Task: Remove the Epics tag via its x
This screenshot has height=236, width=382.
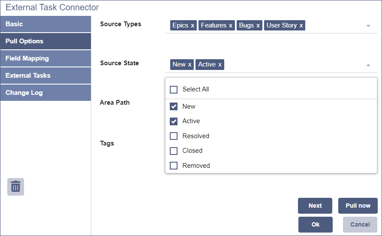Action: (x=193, y=26)
